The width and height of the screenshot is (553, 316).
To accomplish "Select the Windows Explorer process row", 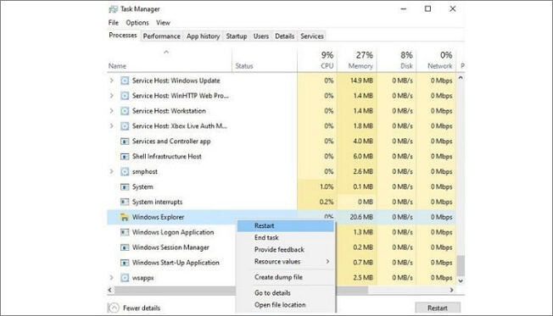I will (x=282, y=217).
